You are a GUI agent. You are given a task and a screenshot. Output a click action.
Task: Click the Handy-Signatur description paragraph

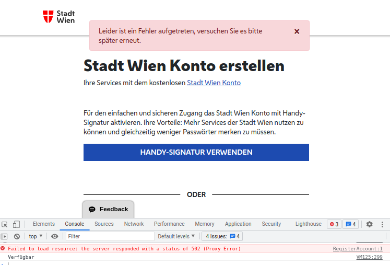[194, 122]
